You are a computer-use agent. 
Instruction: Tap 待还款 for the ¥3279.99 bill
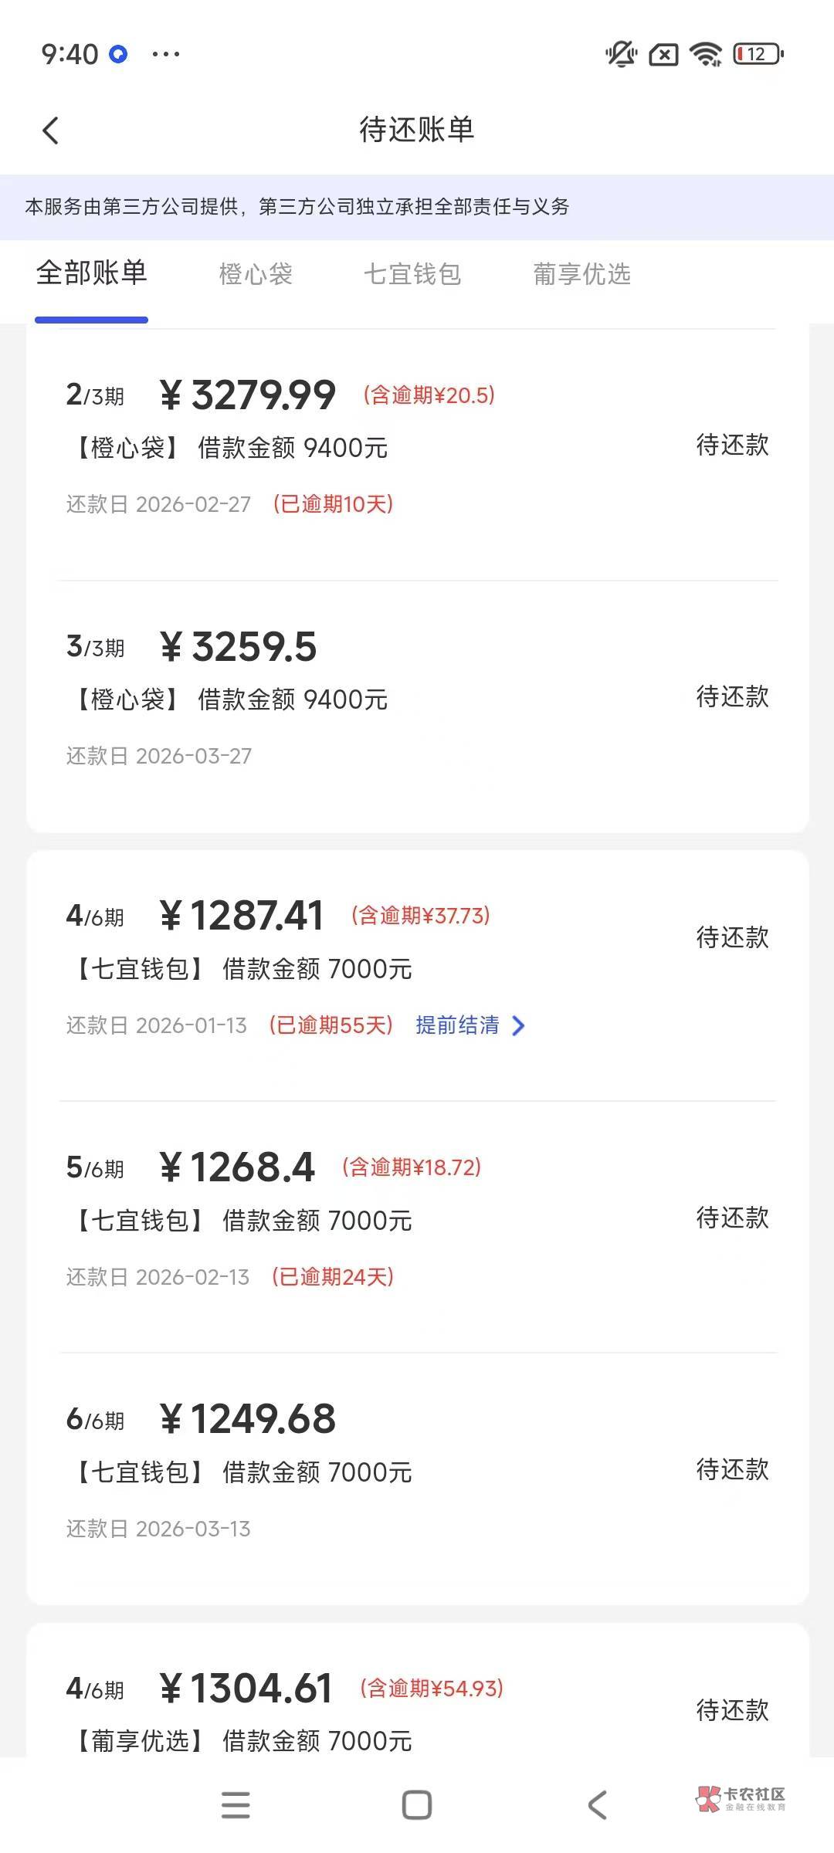732,445
